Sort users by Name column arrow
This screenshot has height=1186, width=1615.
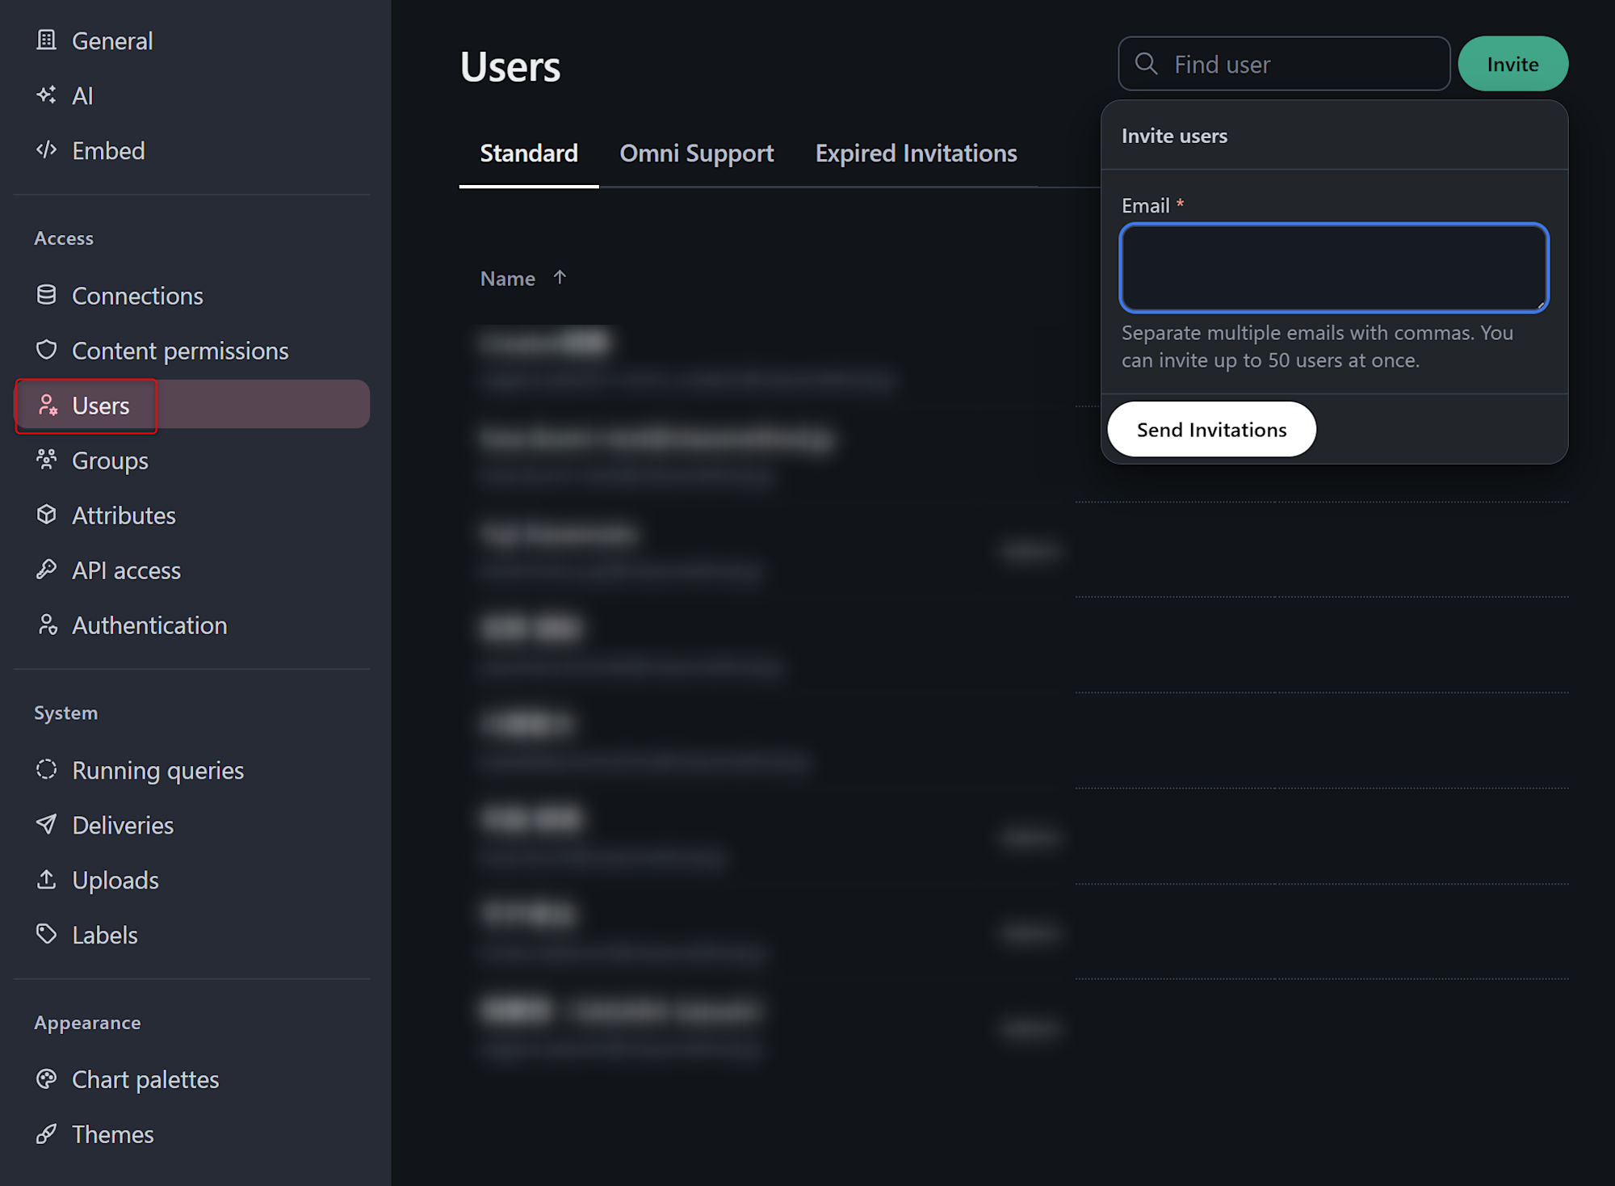560,277
